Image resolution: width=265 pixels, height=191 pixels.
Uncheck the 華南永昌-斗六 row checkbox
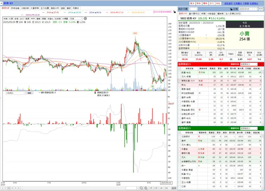(179, 81)
